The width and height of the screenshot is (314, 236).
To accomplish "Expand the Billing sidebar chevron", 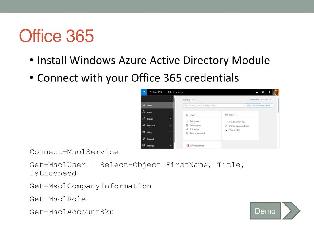I will [x=170, y=132].
